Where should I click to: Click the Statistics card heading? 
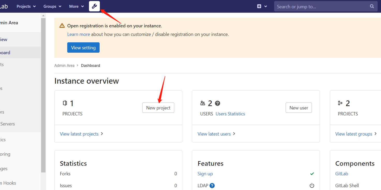[x=73, y=163]
